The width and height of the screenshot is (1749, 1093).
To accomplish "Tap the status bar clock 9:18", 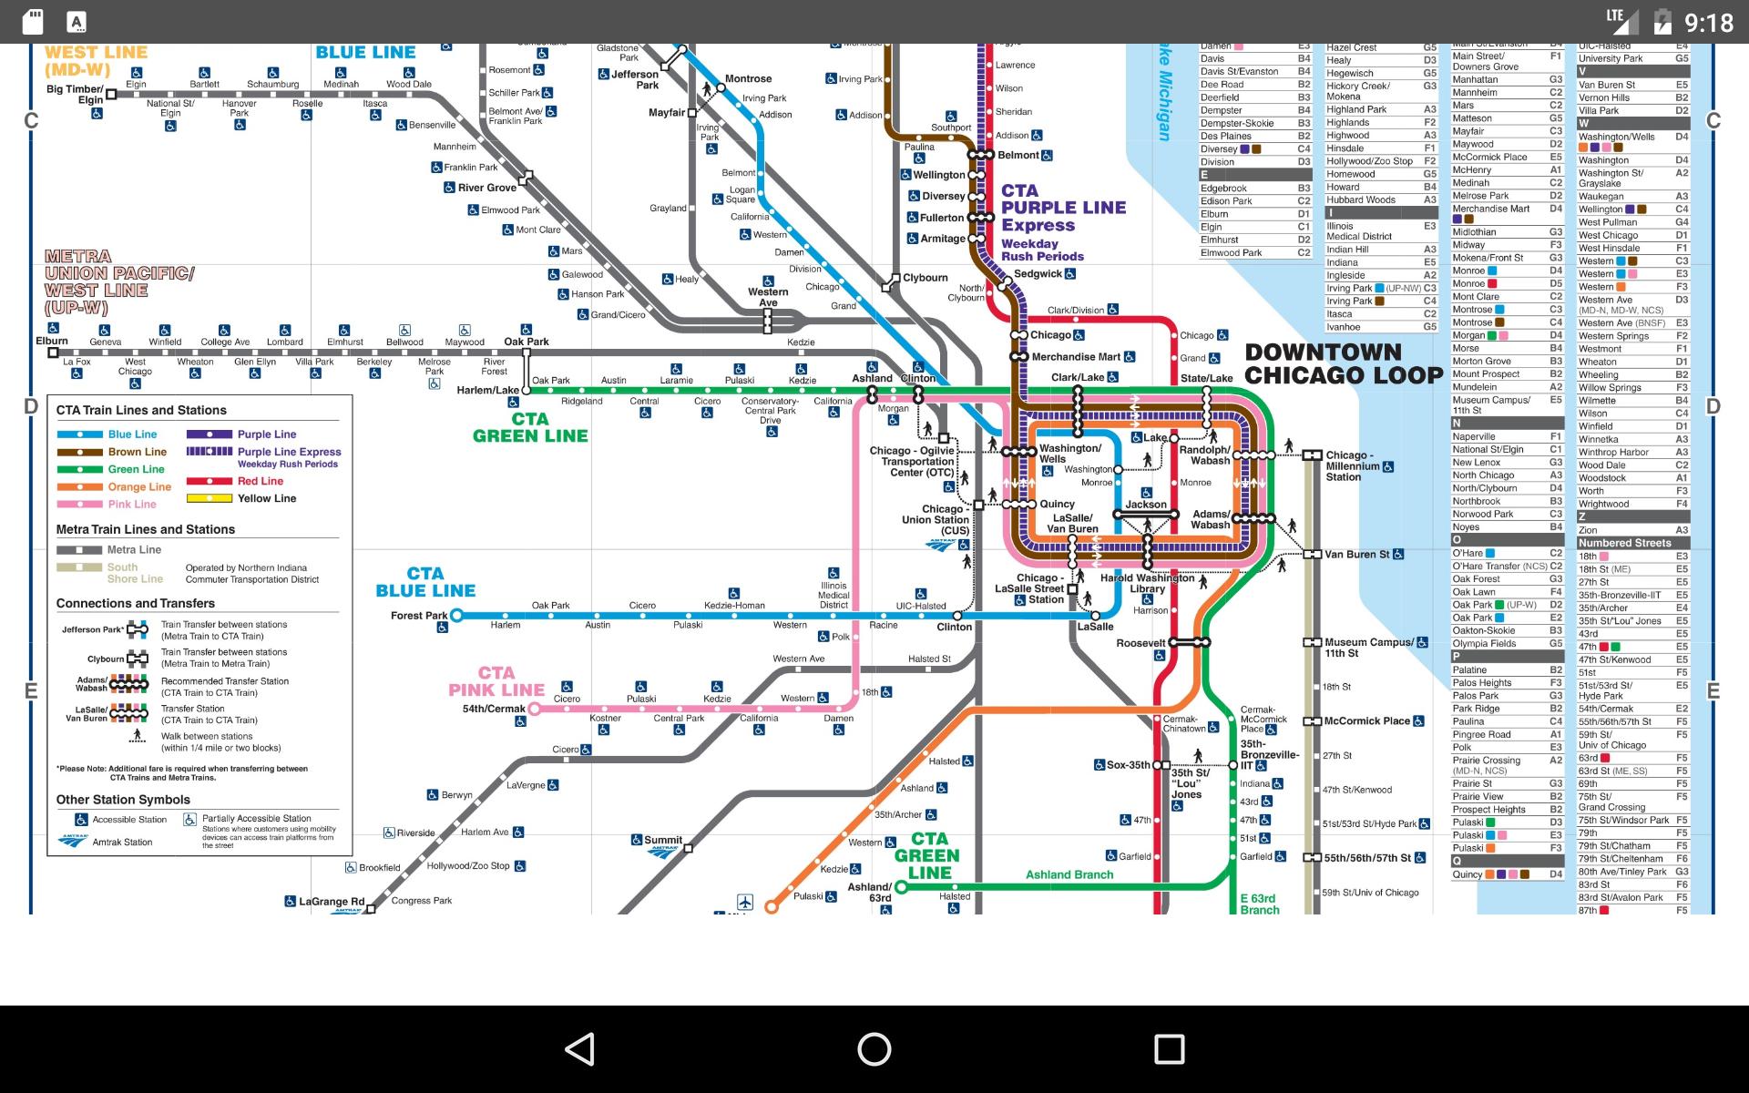I will tap(1707, 22).
